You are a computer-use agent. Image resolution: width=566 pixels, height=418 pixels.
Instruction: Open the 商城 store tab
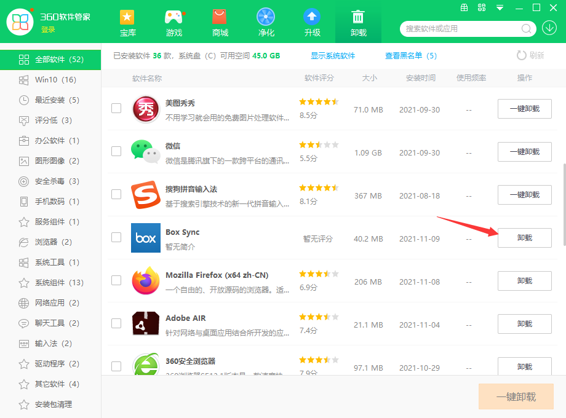[220, 23]
